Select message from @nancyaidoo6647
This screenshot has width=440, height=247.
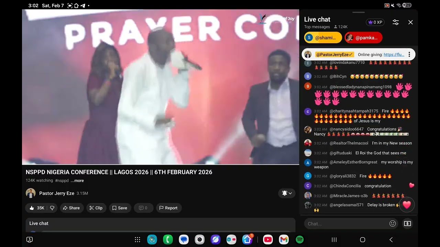[x=359, y=132]
